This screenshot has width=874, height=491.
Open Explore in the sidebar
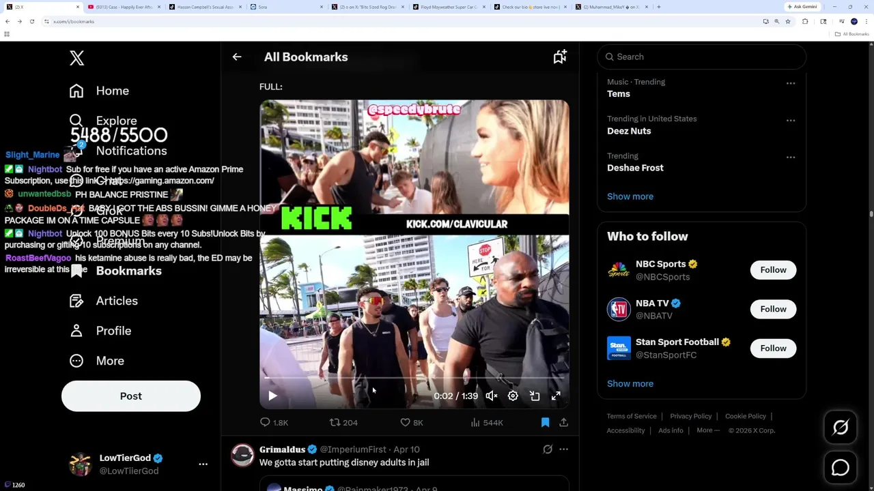click(x=116, y=121)
